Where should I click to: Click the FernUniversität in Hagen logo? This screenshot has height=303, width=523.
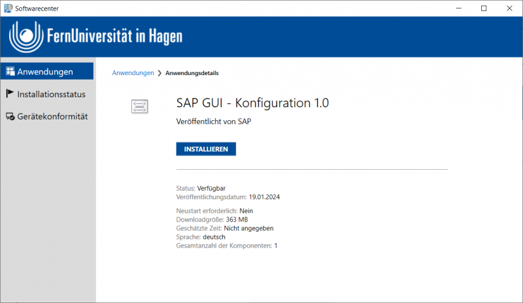click(x=95, y=37)
